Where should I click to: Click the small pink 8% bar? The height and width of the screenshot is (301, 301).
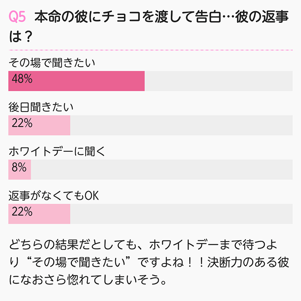tap(20, 169)
